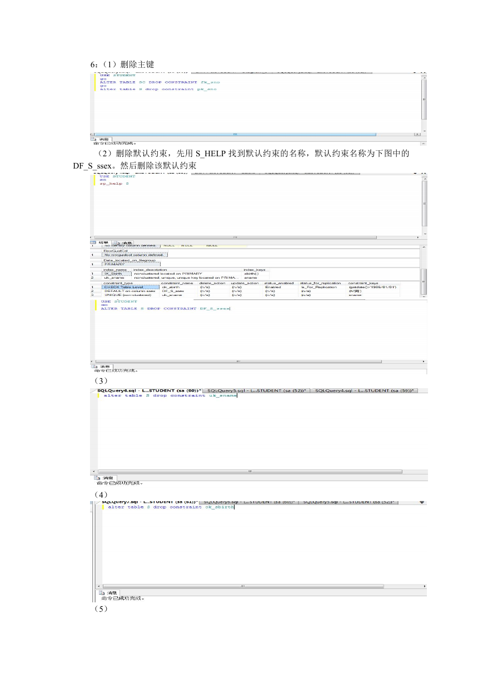Click the DF_S_ssex constraint name cell
The image size is (483, 683).
[x=179, y=291]
